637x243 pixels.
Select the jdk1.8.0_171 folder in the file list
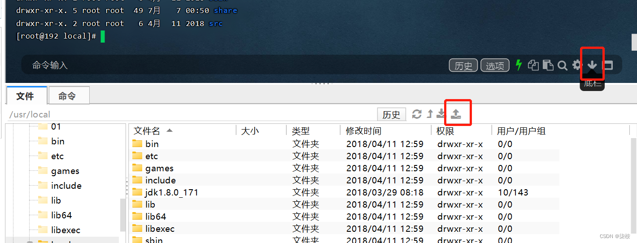(x=171, y=192)
